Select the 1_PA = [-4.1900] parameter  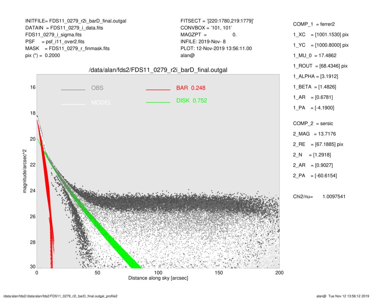(x=314, y=108)
